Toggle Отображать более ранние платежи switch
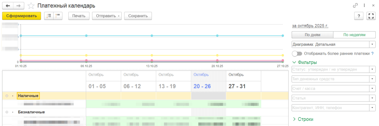 pos(297,54)
